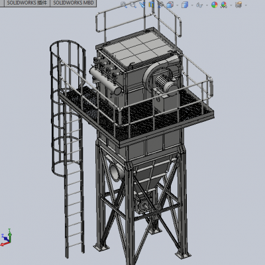The image size is (265, 265).
Task: Switch to the SOLIDWORKS 插件 tab
Action: (27, 3)
